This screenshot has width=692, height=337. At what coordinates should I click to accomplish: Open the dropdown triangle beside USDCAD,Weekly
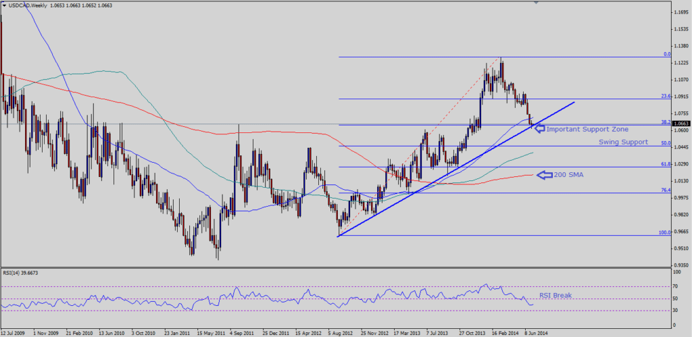(x=5, y=5)
